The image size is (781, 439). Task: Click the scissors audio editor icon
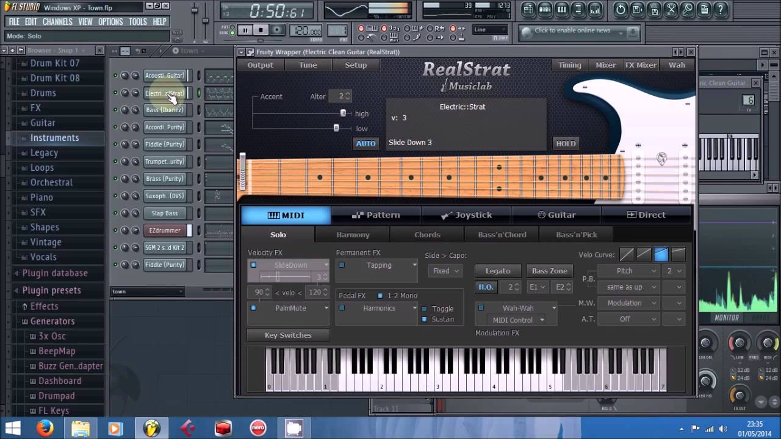coord(671,9)
